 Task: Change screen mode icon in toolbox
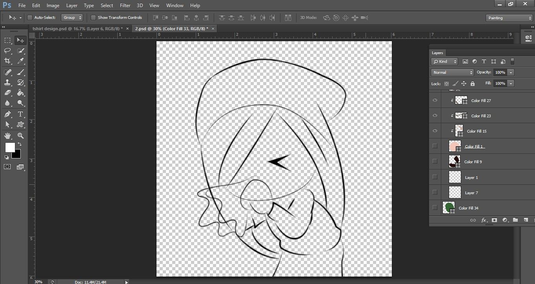click(20, 167)
